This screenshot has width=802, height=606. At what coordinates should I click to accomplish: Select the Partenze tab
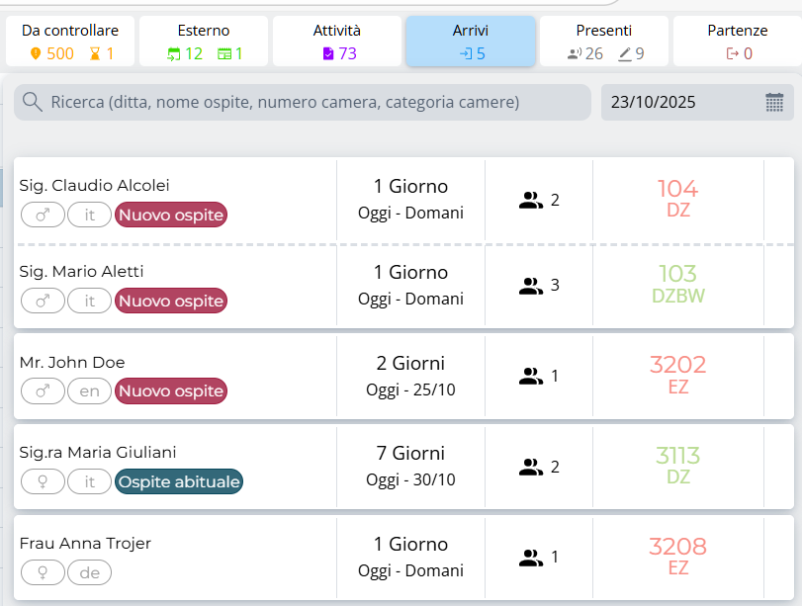[x=738, y=42]
